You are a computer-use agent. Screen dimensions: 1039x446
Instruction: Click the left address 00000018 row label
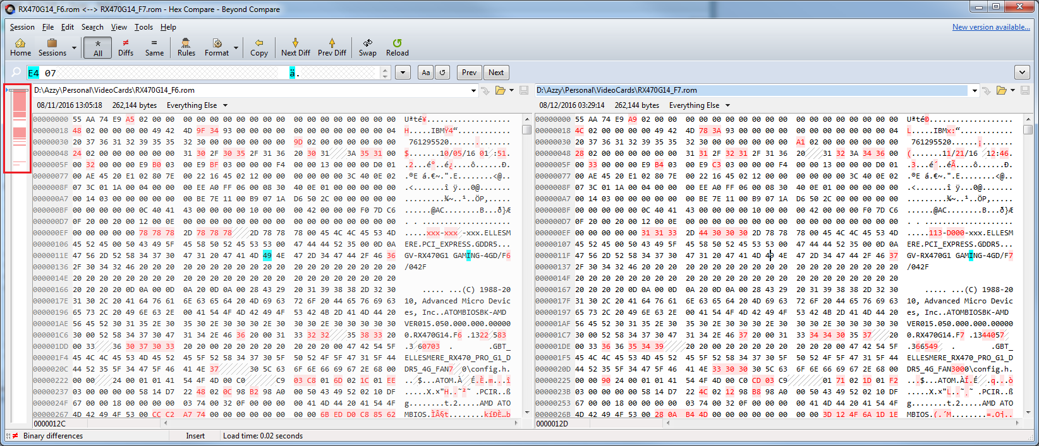(51, 131)
